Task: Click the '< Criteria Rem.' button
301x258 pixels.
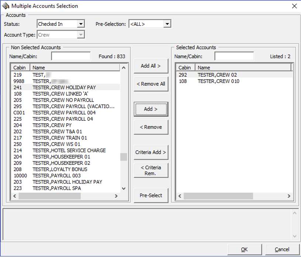Action: pyautogui.click(x=151, y=170)
